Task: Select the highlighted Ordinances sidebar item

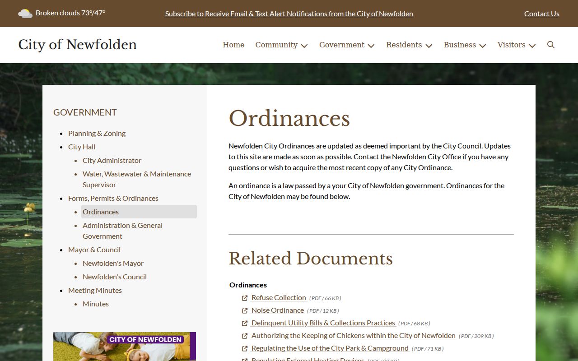Action: [x=139, y=212]
